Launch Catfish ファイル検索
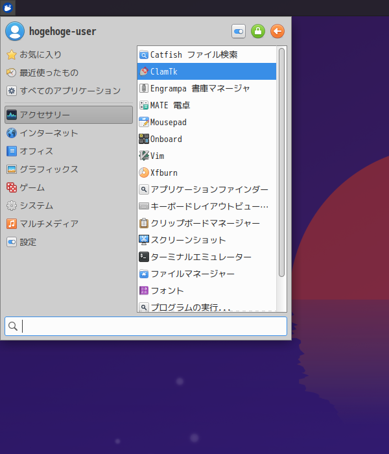The width and height of the screenshot is (389, 454). point(207,54)
